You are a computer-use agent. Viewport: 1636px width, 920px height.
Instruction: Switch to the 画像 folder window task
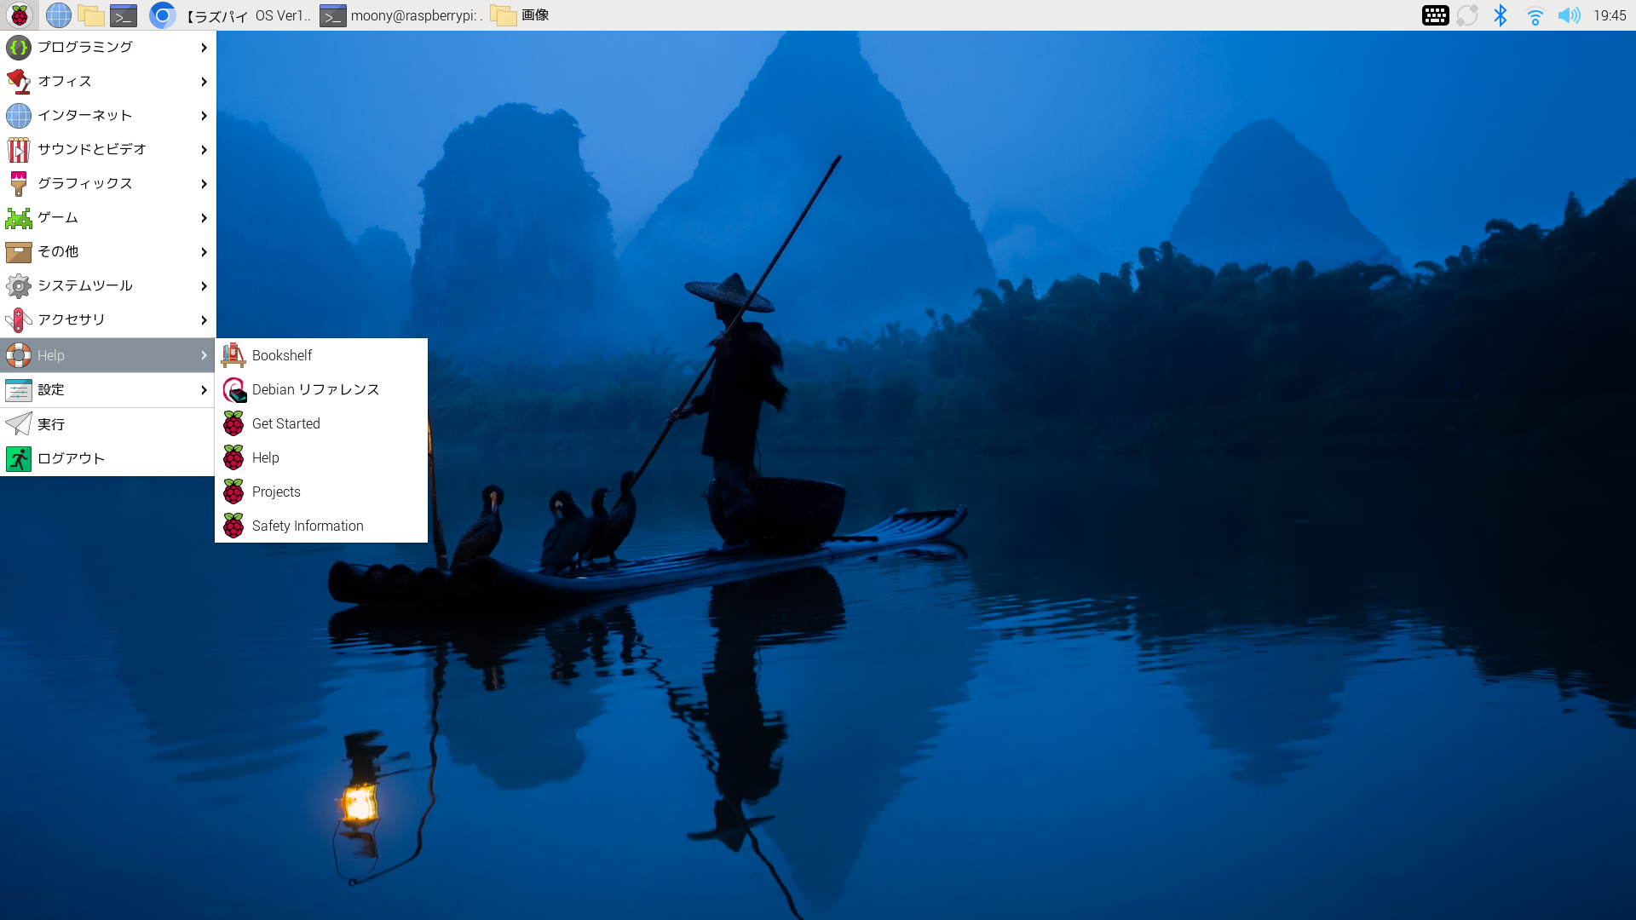click(521, 15)
